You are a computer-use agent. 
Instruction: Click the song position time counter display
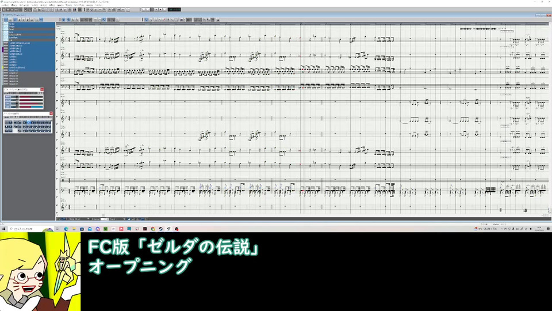tap(174, 10)
